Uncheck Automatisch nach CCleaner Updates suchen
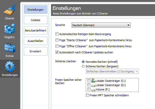The width and height of the screenshot is (155, 109). coord(57,52)
